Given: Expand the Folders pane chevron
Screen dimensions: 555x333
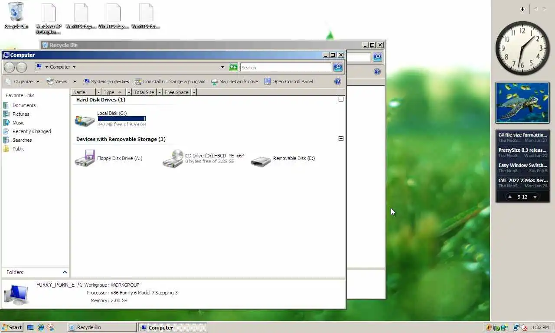Looking at the screenshot, I should [65, 272].
